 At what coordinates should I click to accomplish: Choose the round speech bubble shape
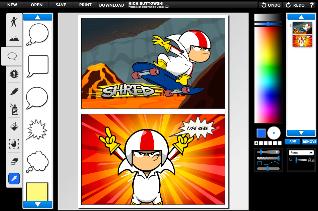pos(37,98)
